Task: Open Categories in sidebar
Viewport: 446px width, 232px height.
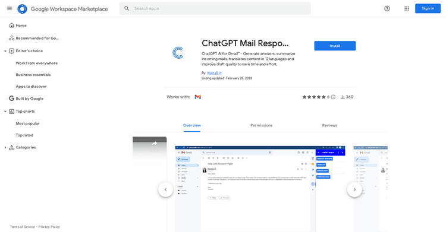Action: [26, 147]
